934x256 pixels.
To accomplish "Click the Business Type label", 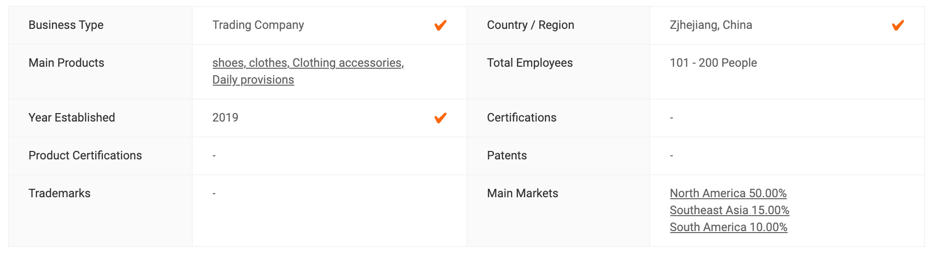I will (x=66, y=25).
